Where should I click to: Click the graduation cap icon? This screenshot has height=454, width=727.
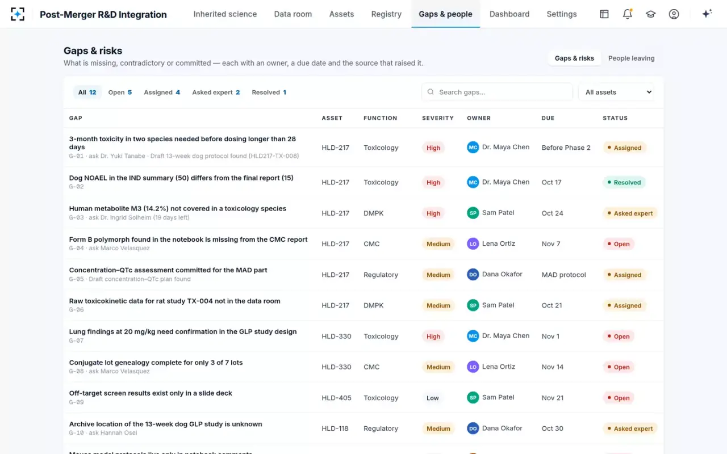[x=651, y=14]
